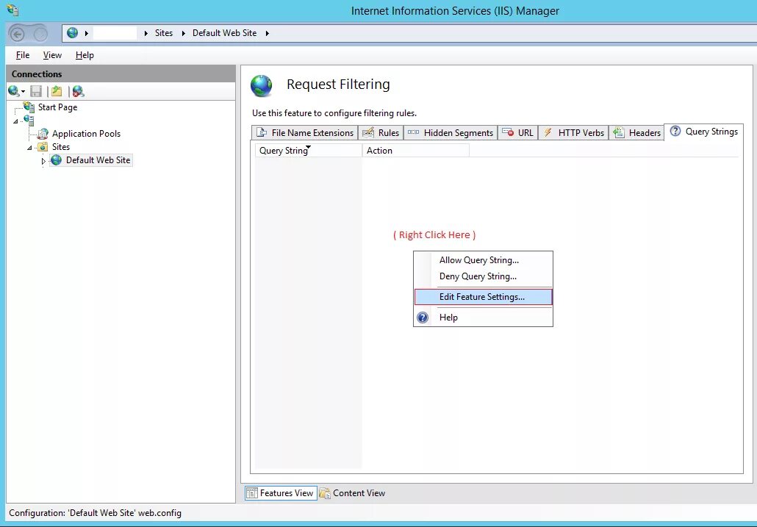This screenshot has height=527, width=757.
Task: Switch to the URL tab
Action: [517, 133]
